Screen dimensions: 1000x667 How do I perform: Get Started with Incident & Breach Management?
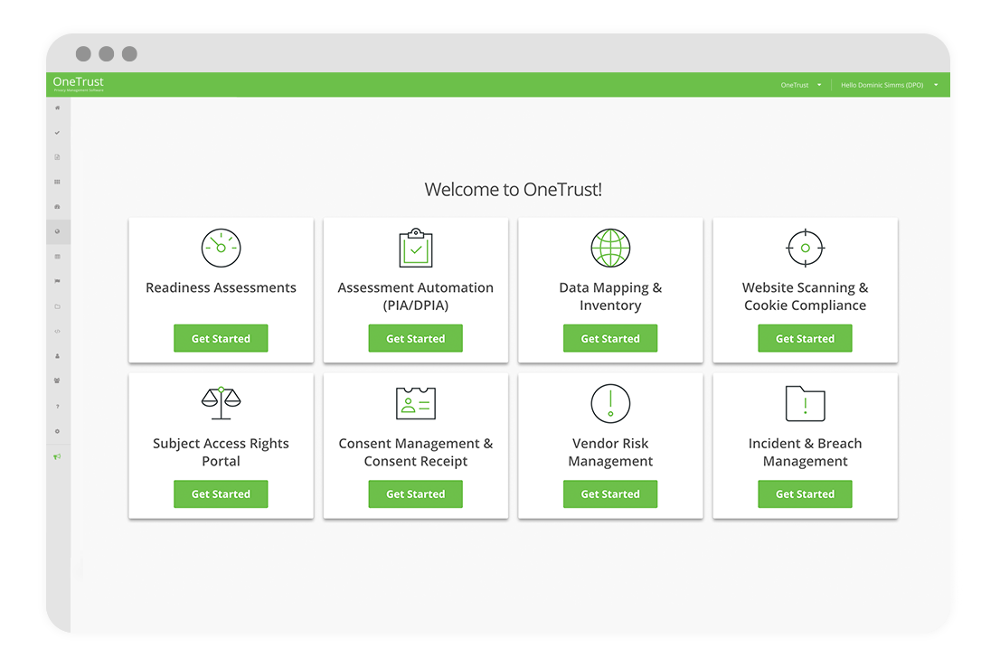805,493
